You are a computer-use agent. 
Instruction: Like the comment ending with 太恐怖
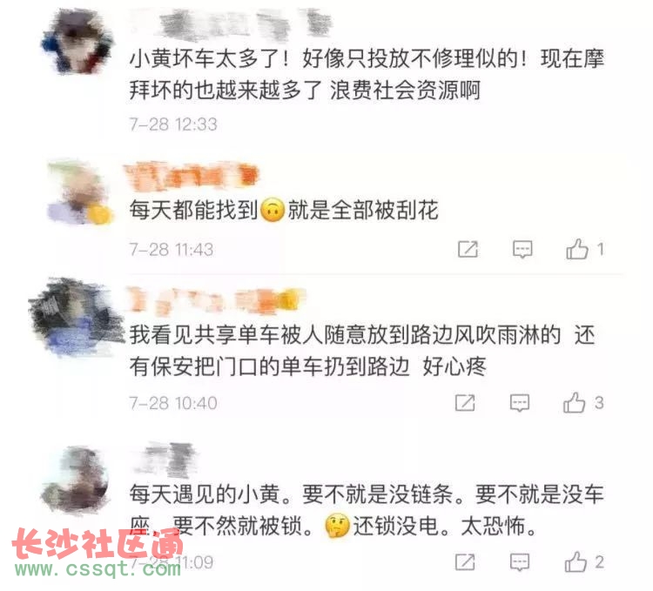coord(576,561)
